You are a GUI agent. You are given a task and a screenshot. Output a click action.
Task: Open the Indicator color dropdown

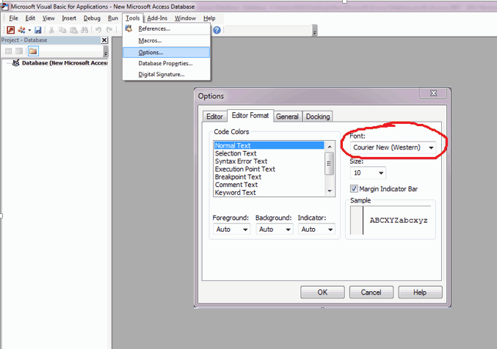tap(316, 229)
